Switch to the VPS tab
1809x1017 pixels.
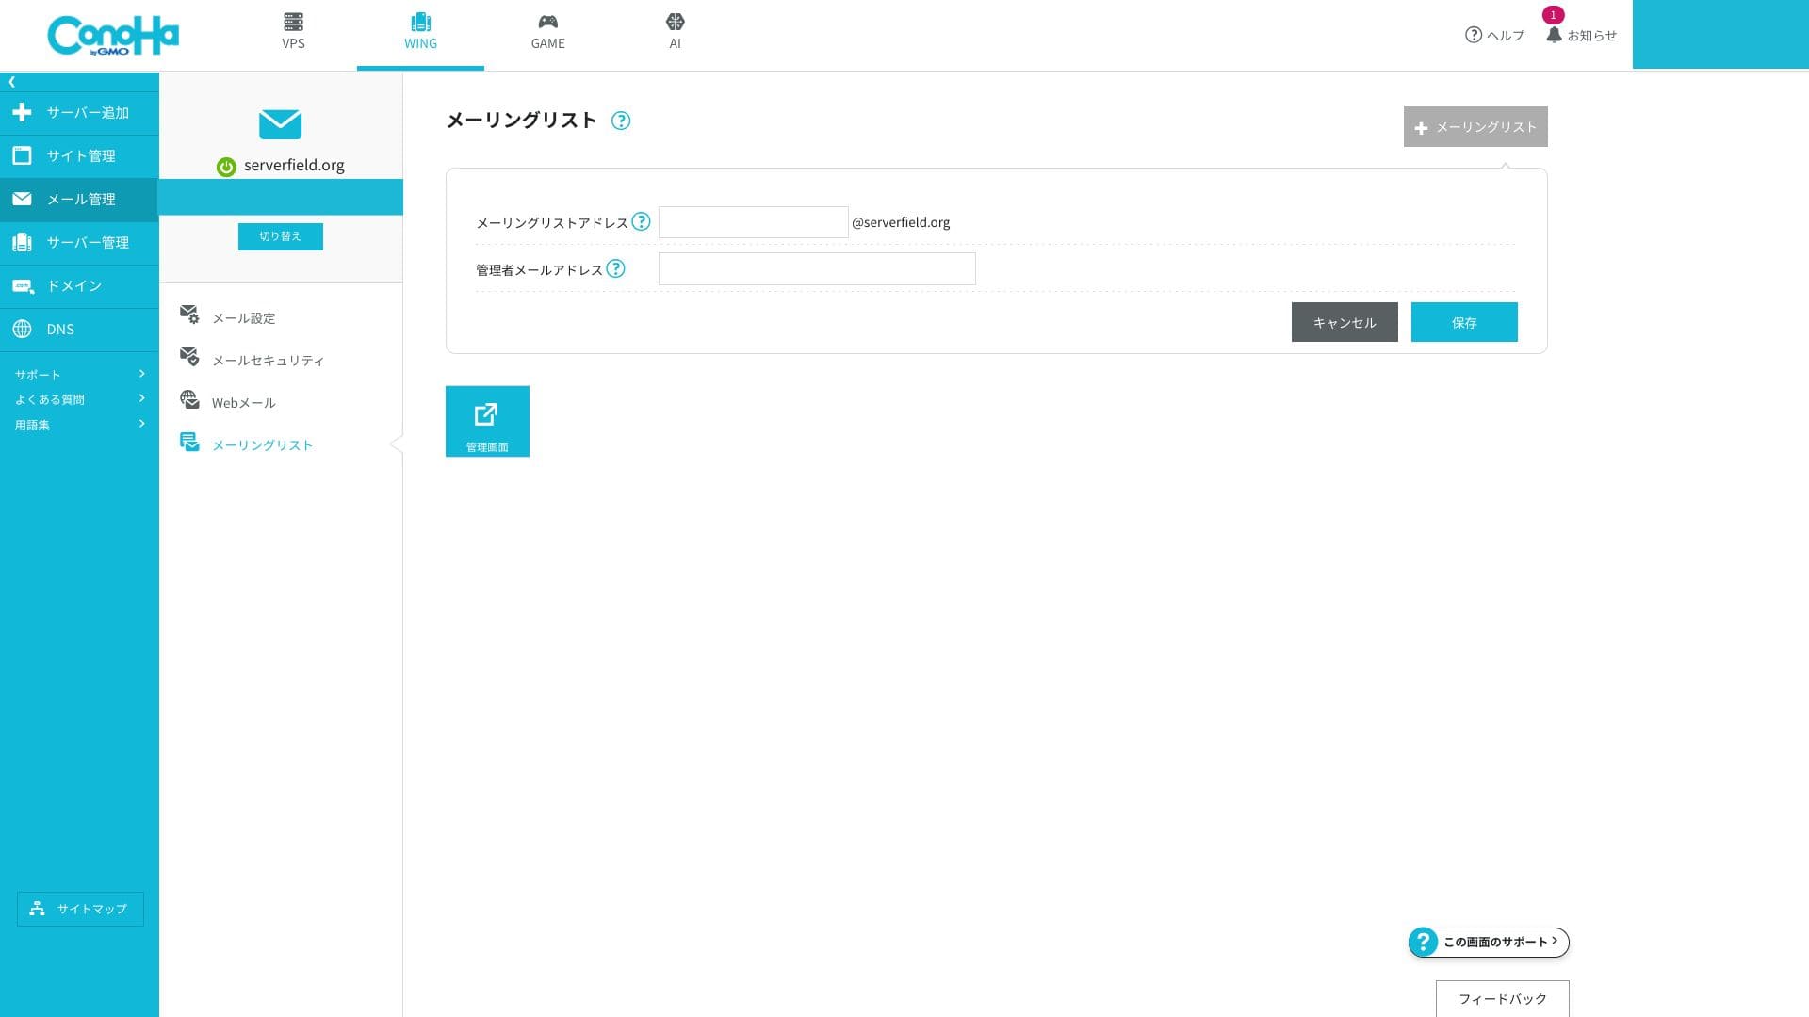(x=293, y=32)
